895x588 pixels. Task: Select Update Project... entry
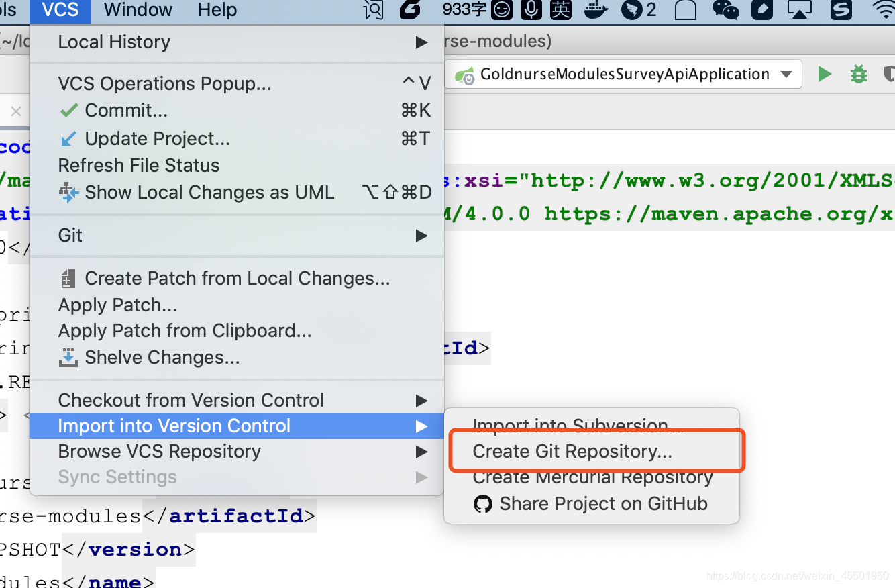tap(236, 138)
